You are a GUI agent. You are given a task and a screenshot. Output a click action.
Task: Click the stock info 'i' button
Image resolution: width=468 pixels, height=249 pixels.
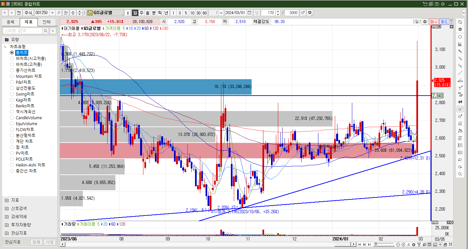click(x=128, y=13)
